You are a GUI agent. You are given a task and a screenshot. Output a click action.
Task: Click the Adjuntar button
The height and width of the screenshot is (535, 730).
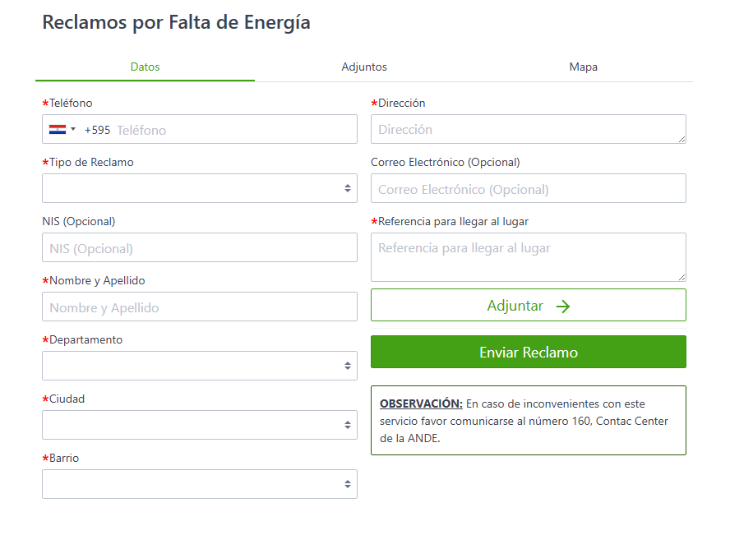pos(529,305)
